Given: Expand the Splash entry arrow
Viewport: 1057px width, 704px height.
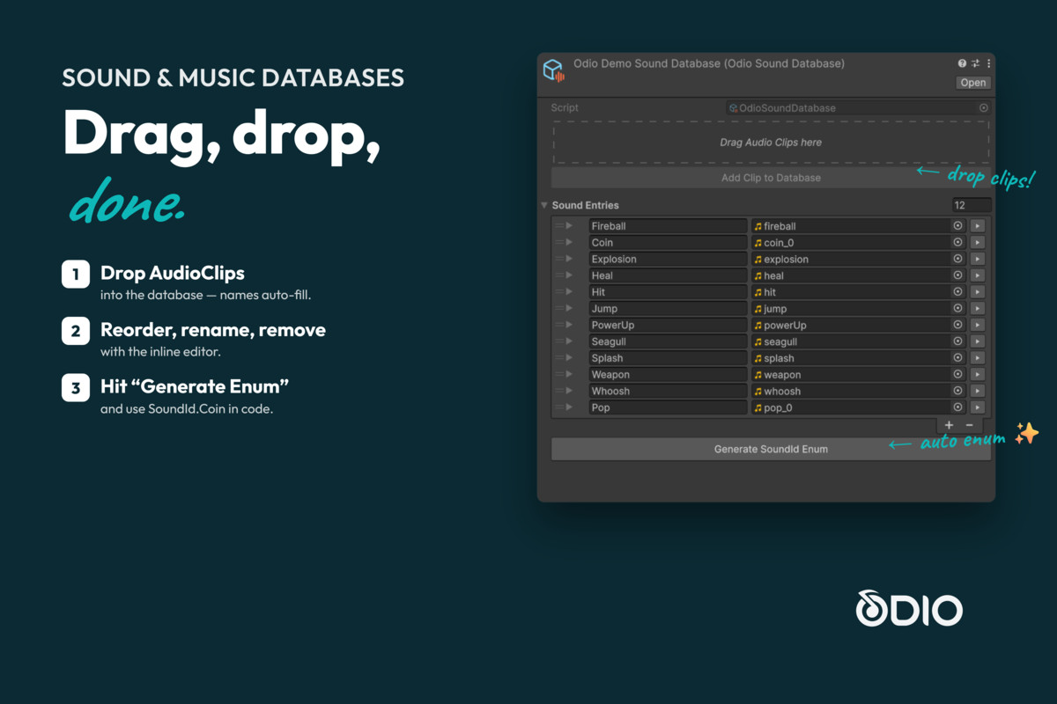Looking at the screenshot, I should coord(569,358).
